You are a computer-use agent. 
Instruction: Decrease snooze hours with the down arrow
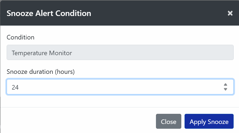pyautogui.click(x=225, y=89)
